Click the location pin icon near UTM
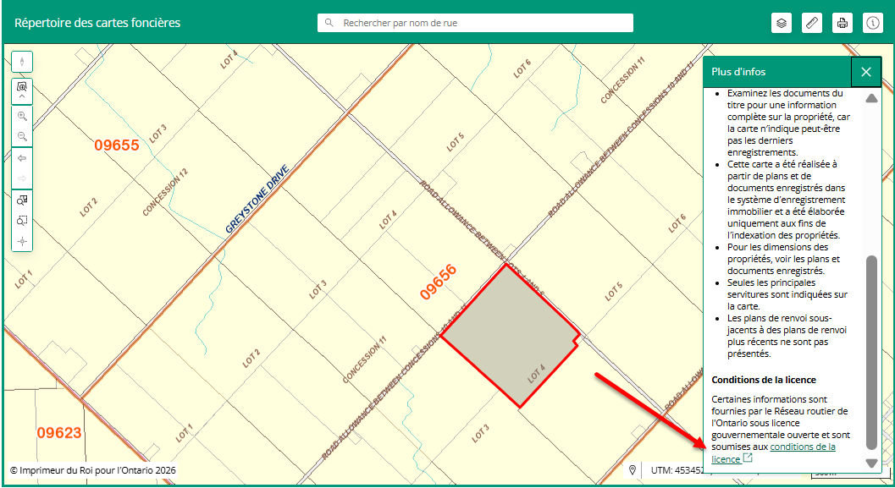895x488 pixels. [633, 470]
